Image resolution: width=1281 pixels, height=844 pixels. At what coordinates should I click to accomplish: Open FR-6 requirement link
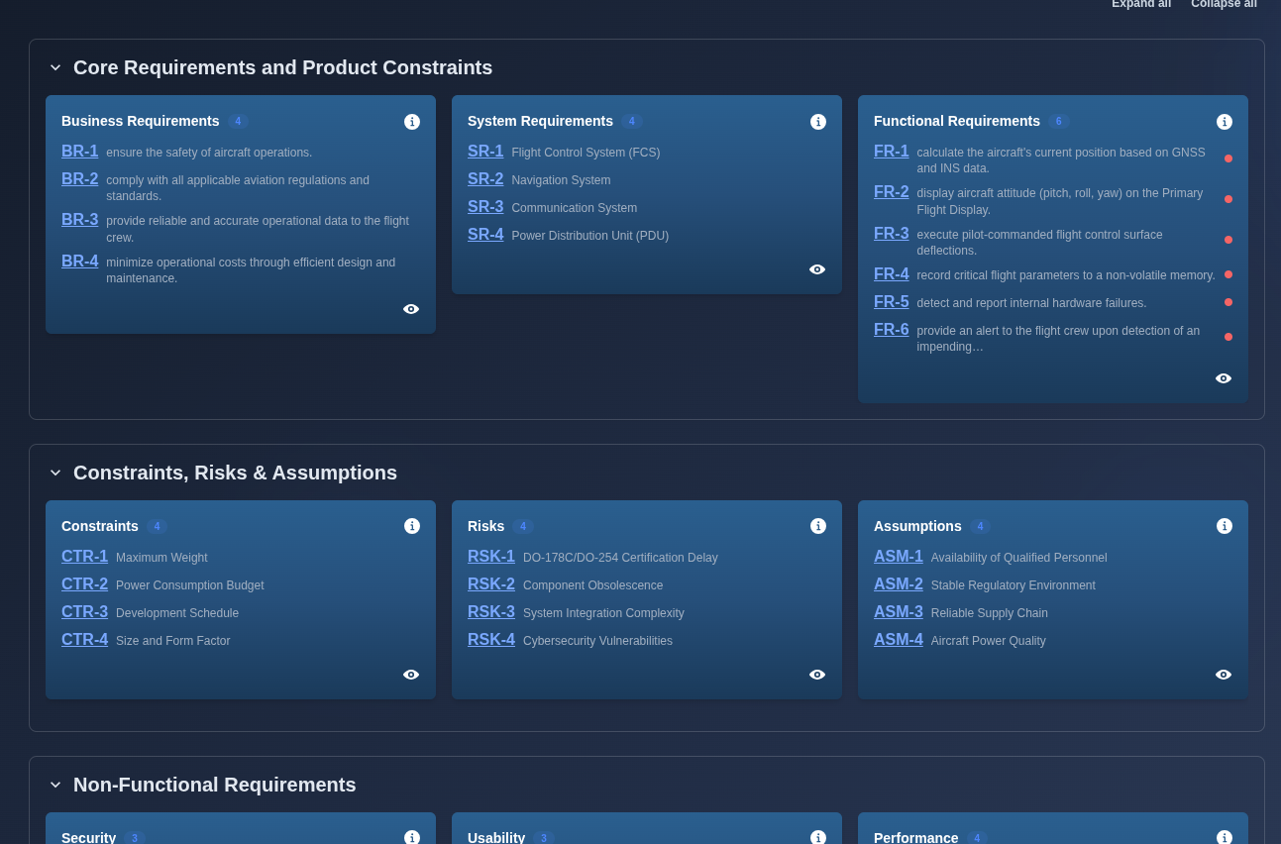892,330
